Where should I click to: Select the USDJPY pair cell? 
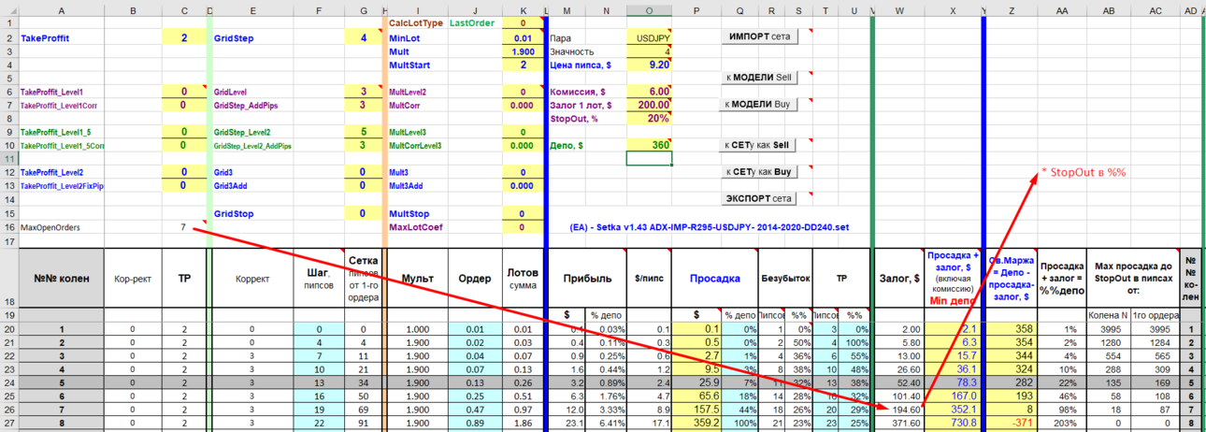(x=649, y=37)
